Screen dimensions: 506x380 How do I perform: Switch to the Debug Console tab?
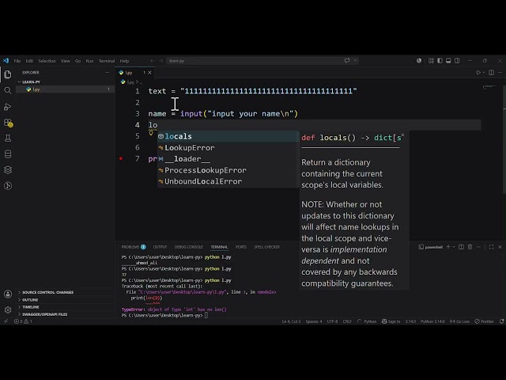pos(189,247)
